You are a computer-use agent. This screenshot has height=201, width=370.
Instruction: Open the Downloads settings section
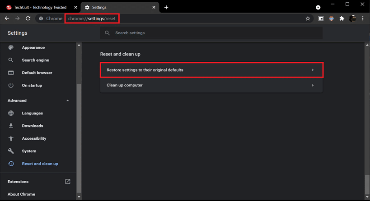33,126
